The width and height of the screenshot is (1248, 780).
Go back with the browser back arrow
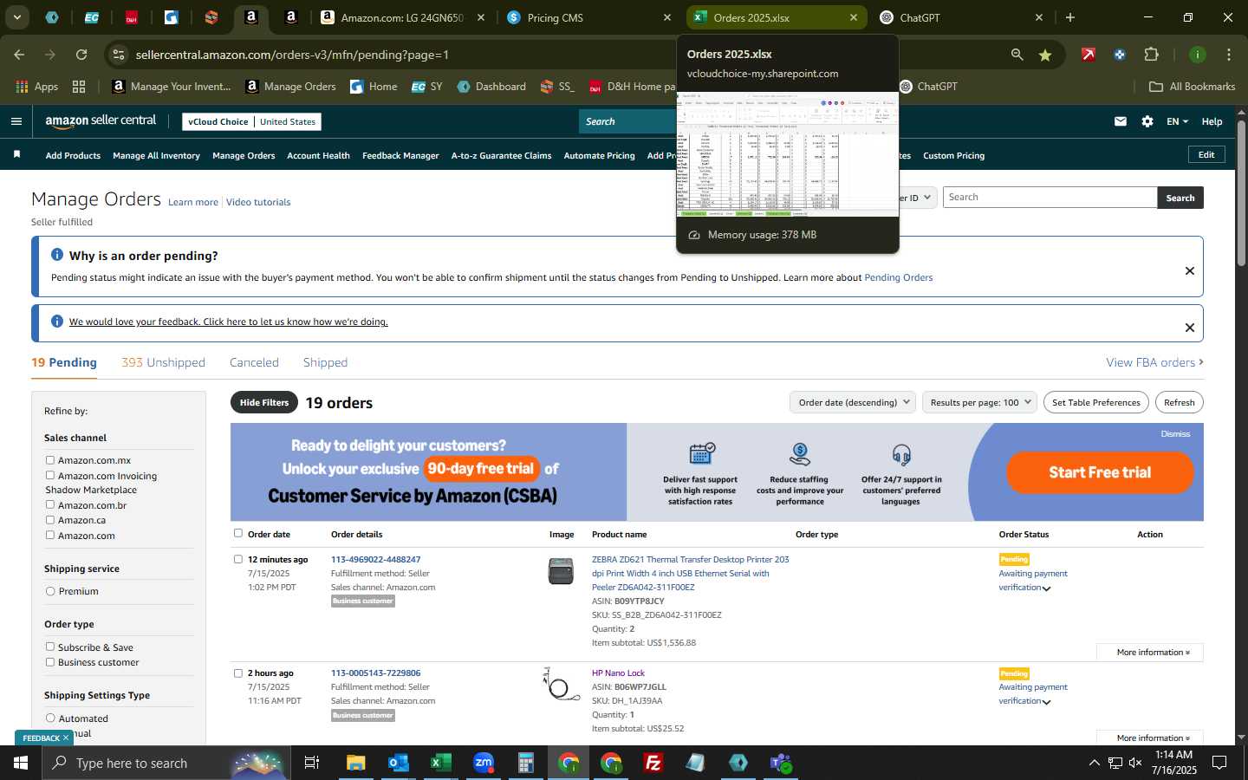pyautogui.click(x=19, y=55)
